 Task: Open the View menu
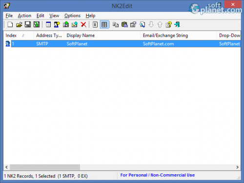point(54,16)
